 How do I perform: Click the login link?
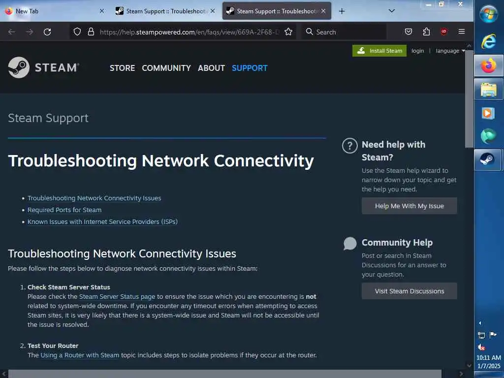pyautogui.click(x=417, y=51)
